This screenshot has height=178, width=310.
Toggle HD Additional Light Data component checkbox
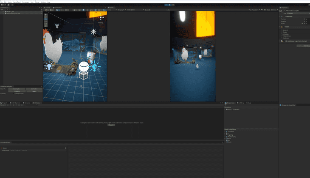pos(284,41)
